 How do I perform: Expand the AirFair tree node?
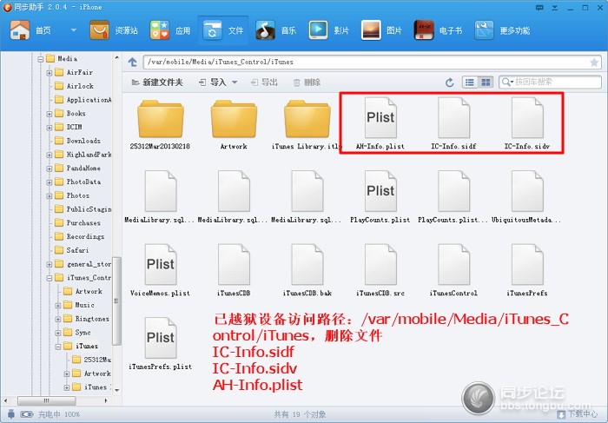[50, 72]
